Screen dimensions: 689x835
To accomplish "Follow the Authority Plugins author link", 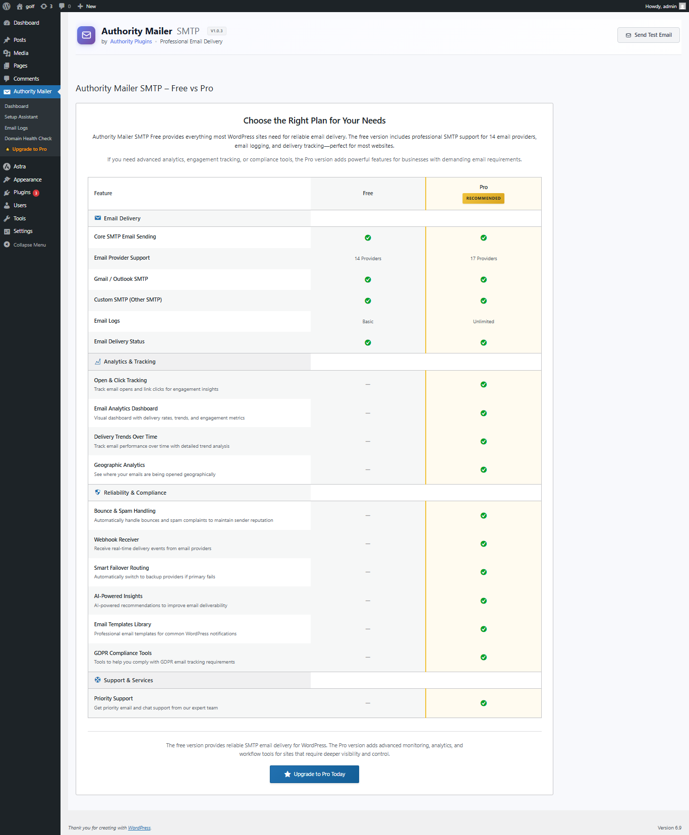I will click(x=131, y=42).
